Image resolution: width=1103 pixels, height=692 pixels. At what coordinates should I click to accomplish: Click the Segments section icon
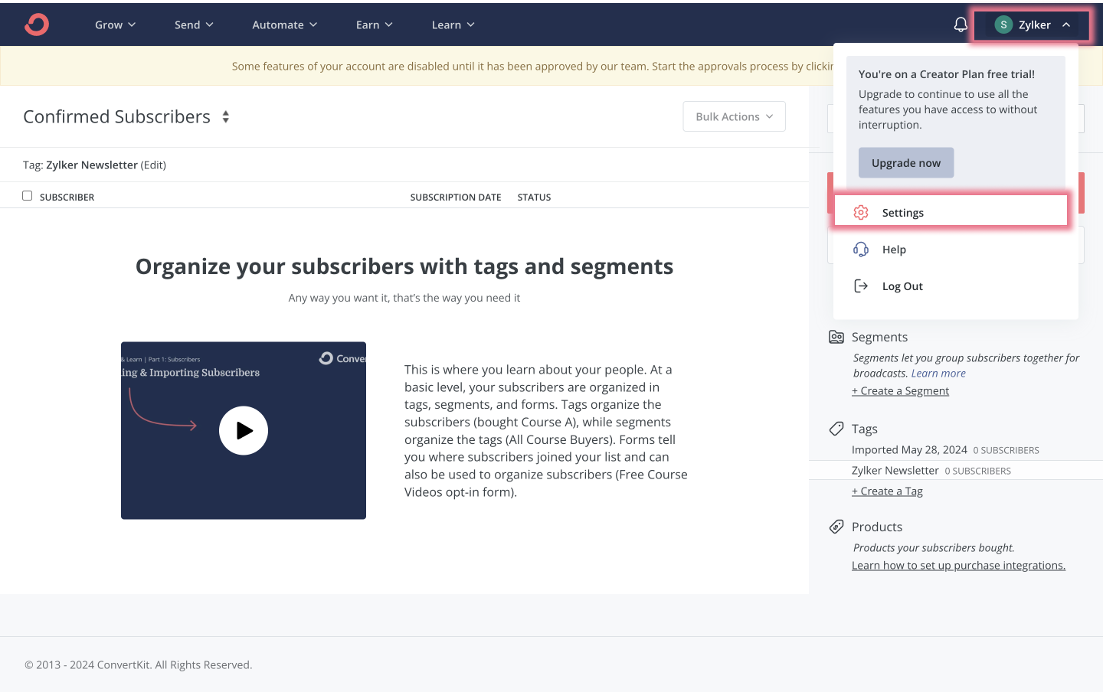(x=836, y=337)
